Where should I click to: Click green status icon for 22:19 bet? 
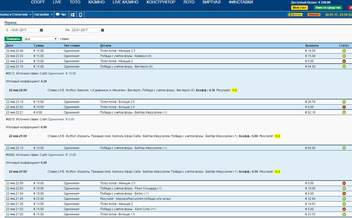pos(344,148)
